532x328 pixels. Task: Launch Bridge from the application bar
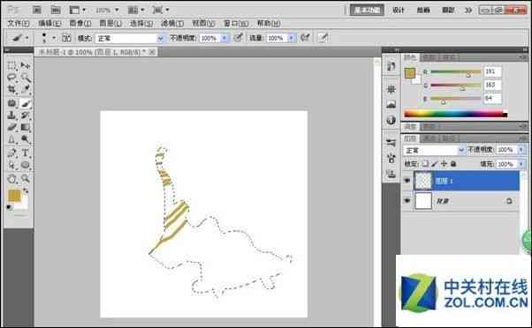tap(36, 10)
